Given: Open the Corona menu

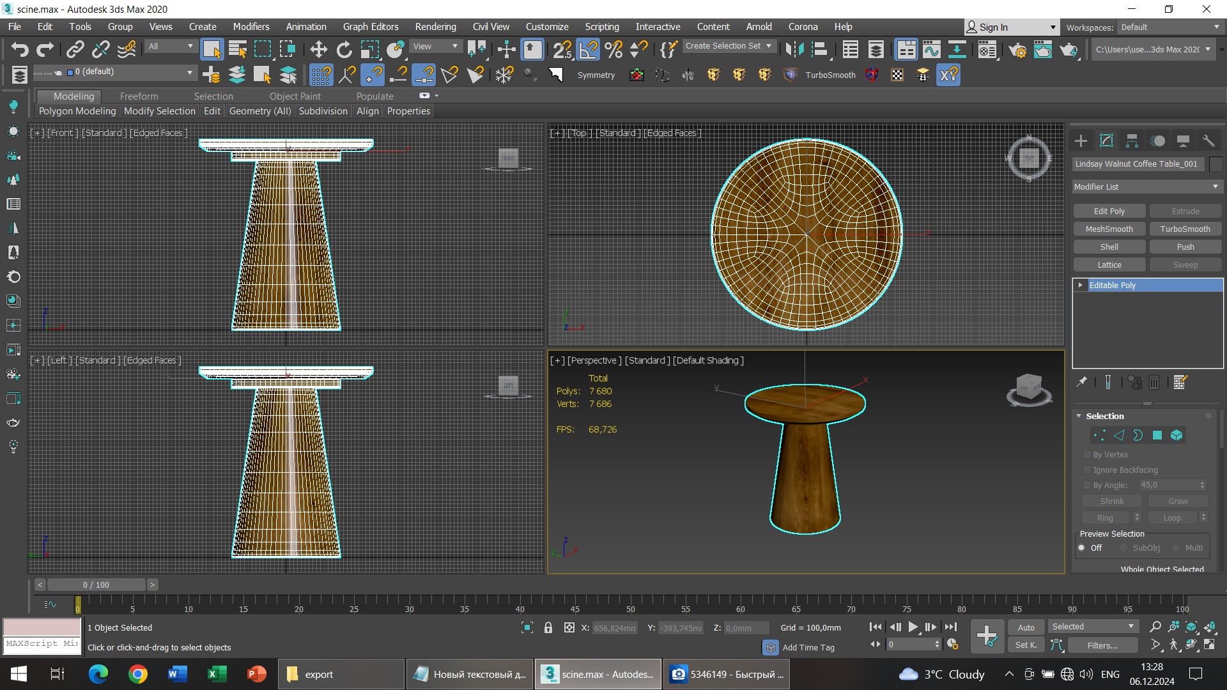Looking at the screenshot, I should (803, 27).
